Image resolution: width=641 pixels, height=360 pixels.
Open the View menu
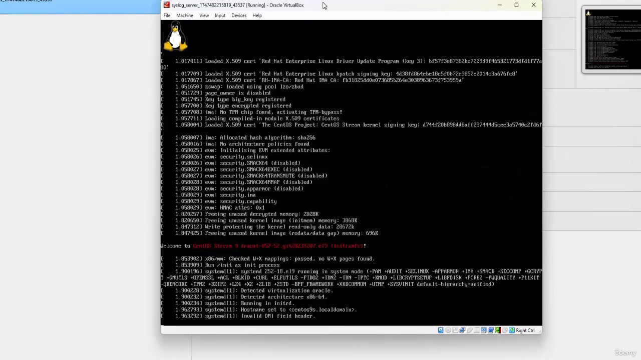204,15
